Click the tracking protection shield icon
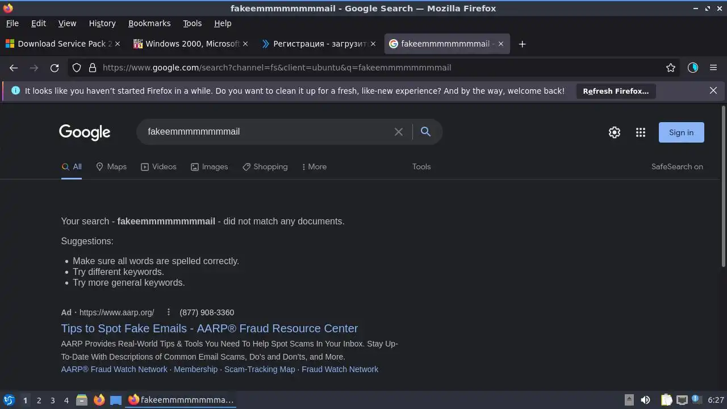 [77, 68]
